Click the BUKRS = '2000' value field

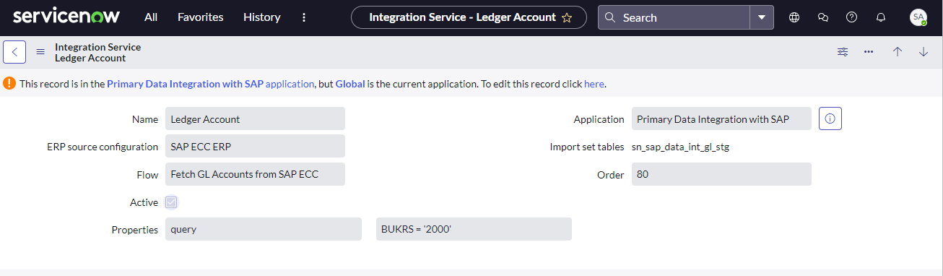474,229
